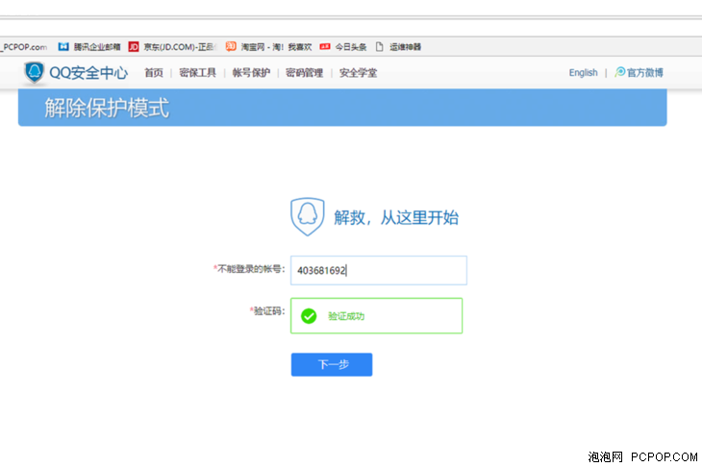The height and width of the screenshot is (467, 702).
Task: Click the 验证码 verification box
Action: (378, 316)
